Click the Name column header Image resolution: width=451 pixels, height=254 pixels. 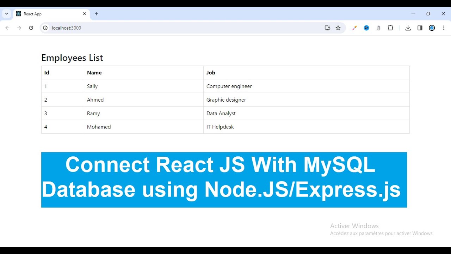(x=144, y=73)
